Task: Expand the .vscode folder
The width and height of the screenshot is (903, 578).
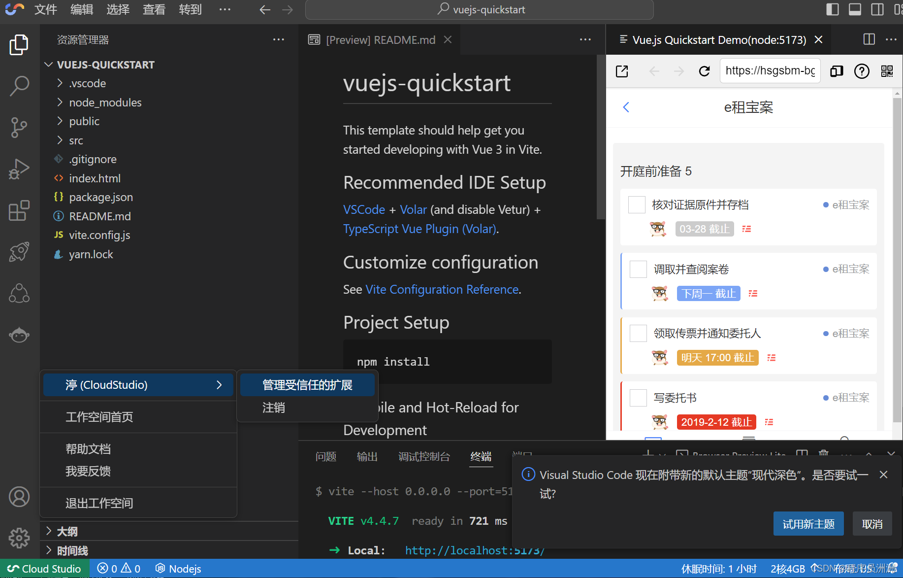Action: pos(60,83)
